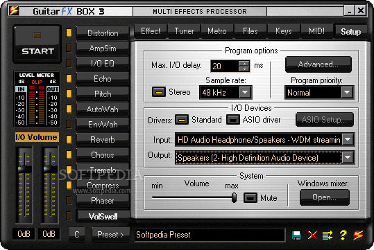Switch to the MIDI tab
The height and width of the screenshot is (250, 374).
coord(316,31)
